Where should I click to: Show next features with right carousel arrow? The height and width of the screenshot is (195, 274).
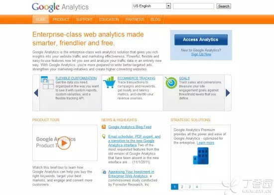coord(228,93)
